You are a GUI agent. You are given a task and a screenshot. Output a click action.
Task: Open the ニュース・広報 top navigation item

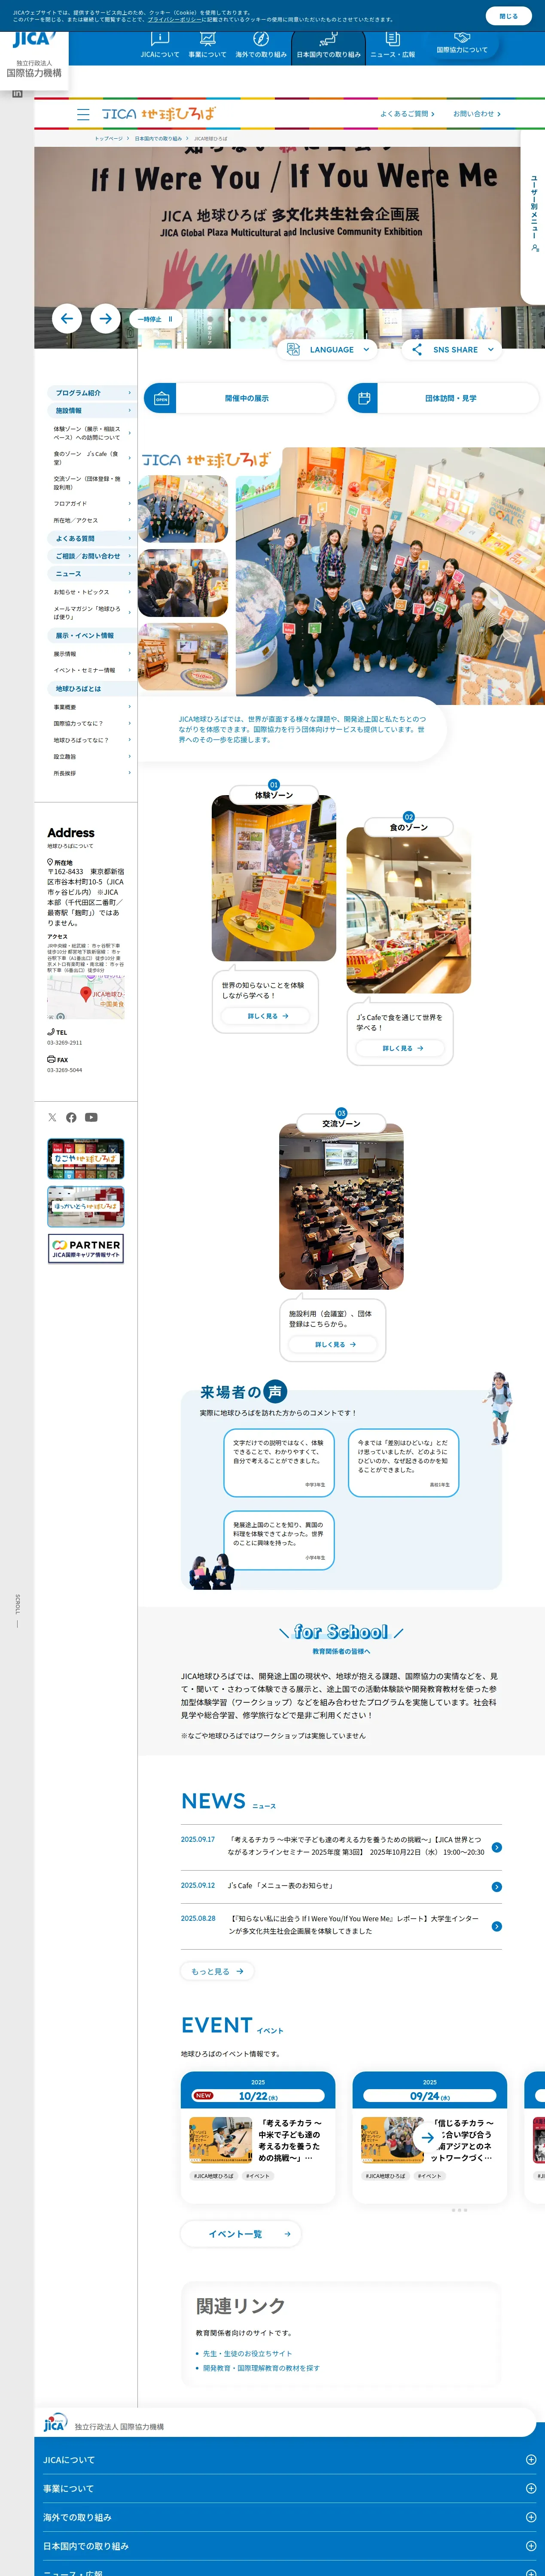(393, 46)
